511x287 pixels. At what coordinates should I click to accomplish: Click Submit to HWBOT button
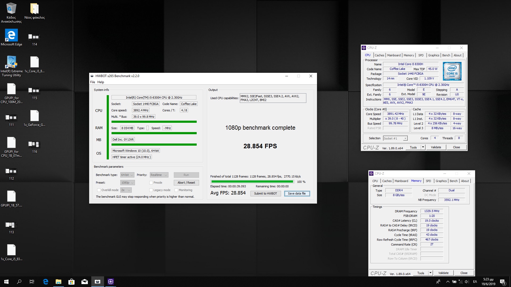coord(265,193)
